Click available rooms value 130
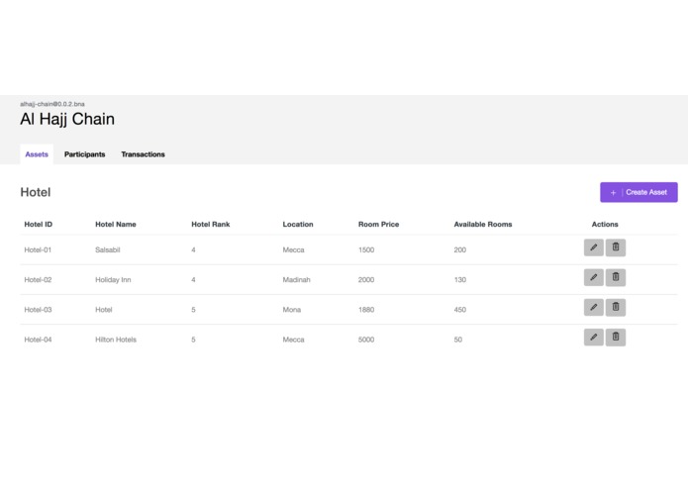The height and width of the screenshot is (489, 688). (x=460, y=280)
